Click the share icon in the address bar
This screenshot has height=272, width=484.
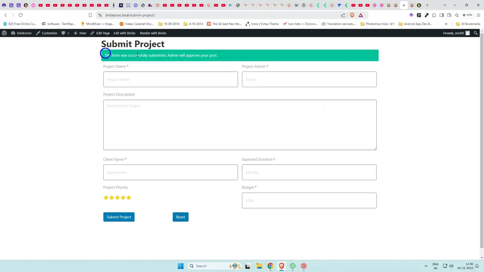[x=343, y=15]
